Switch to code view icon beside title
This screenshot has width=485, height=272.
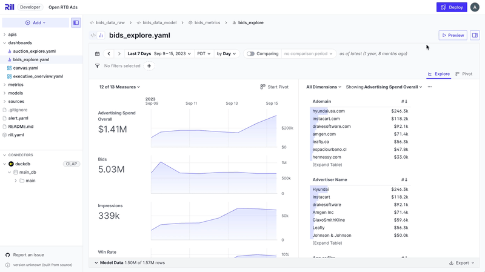click(x=93, y=36)
